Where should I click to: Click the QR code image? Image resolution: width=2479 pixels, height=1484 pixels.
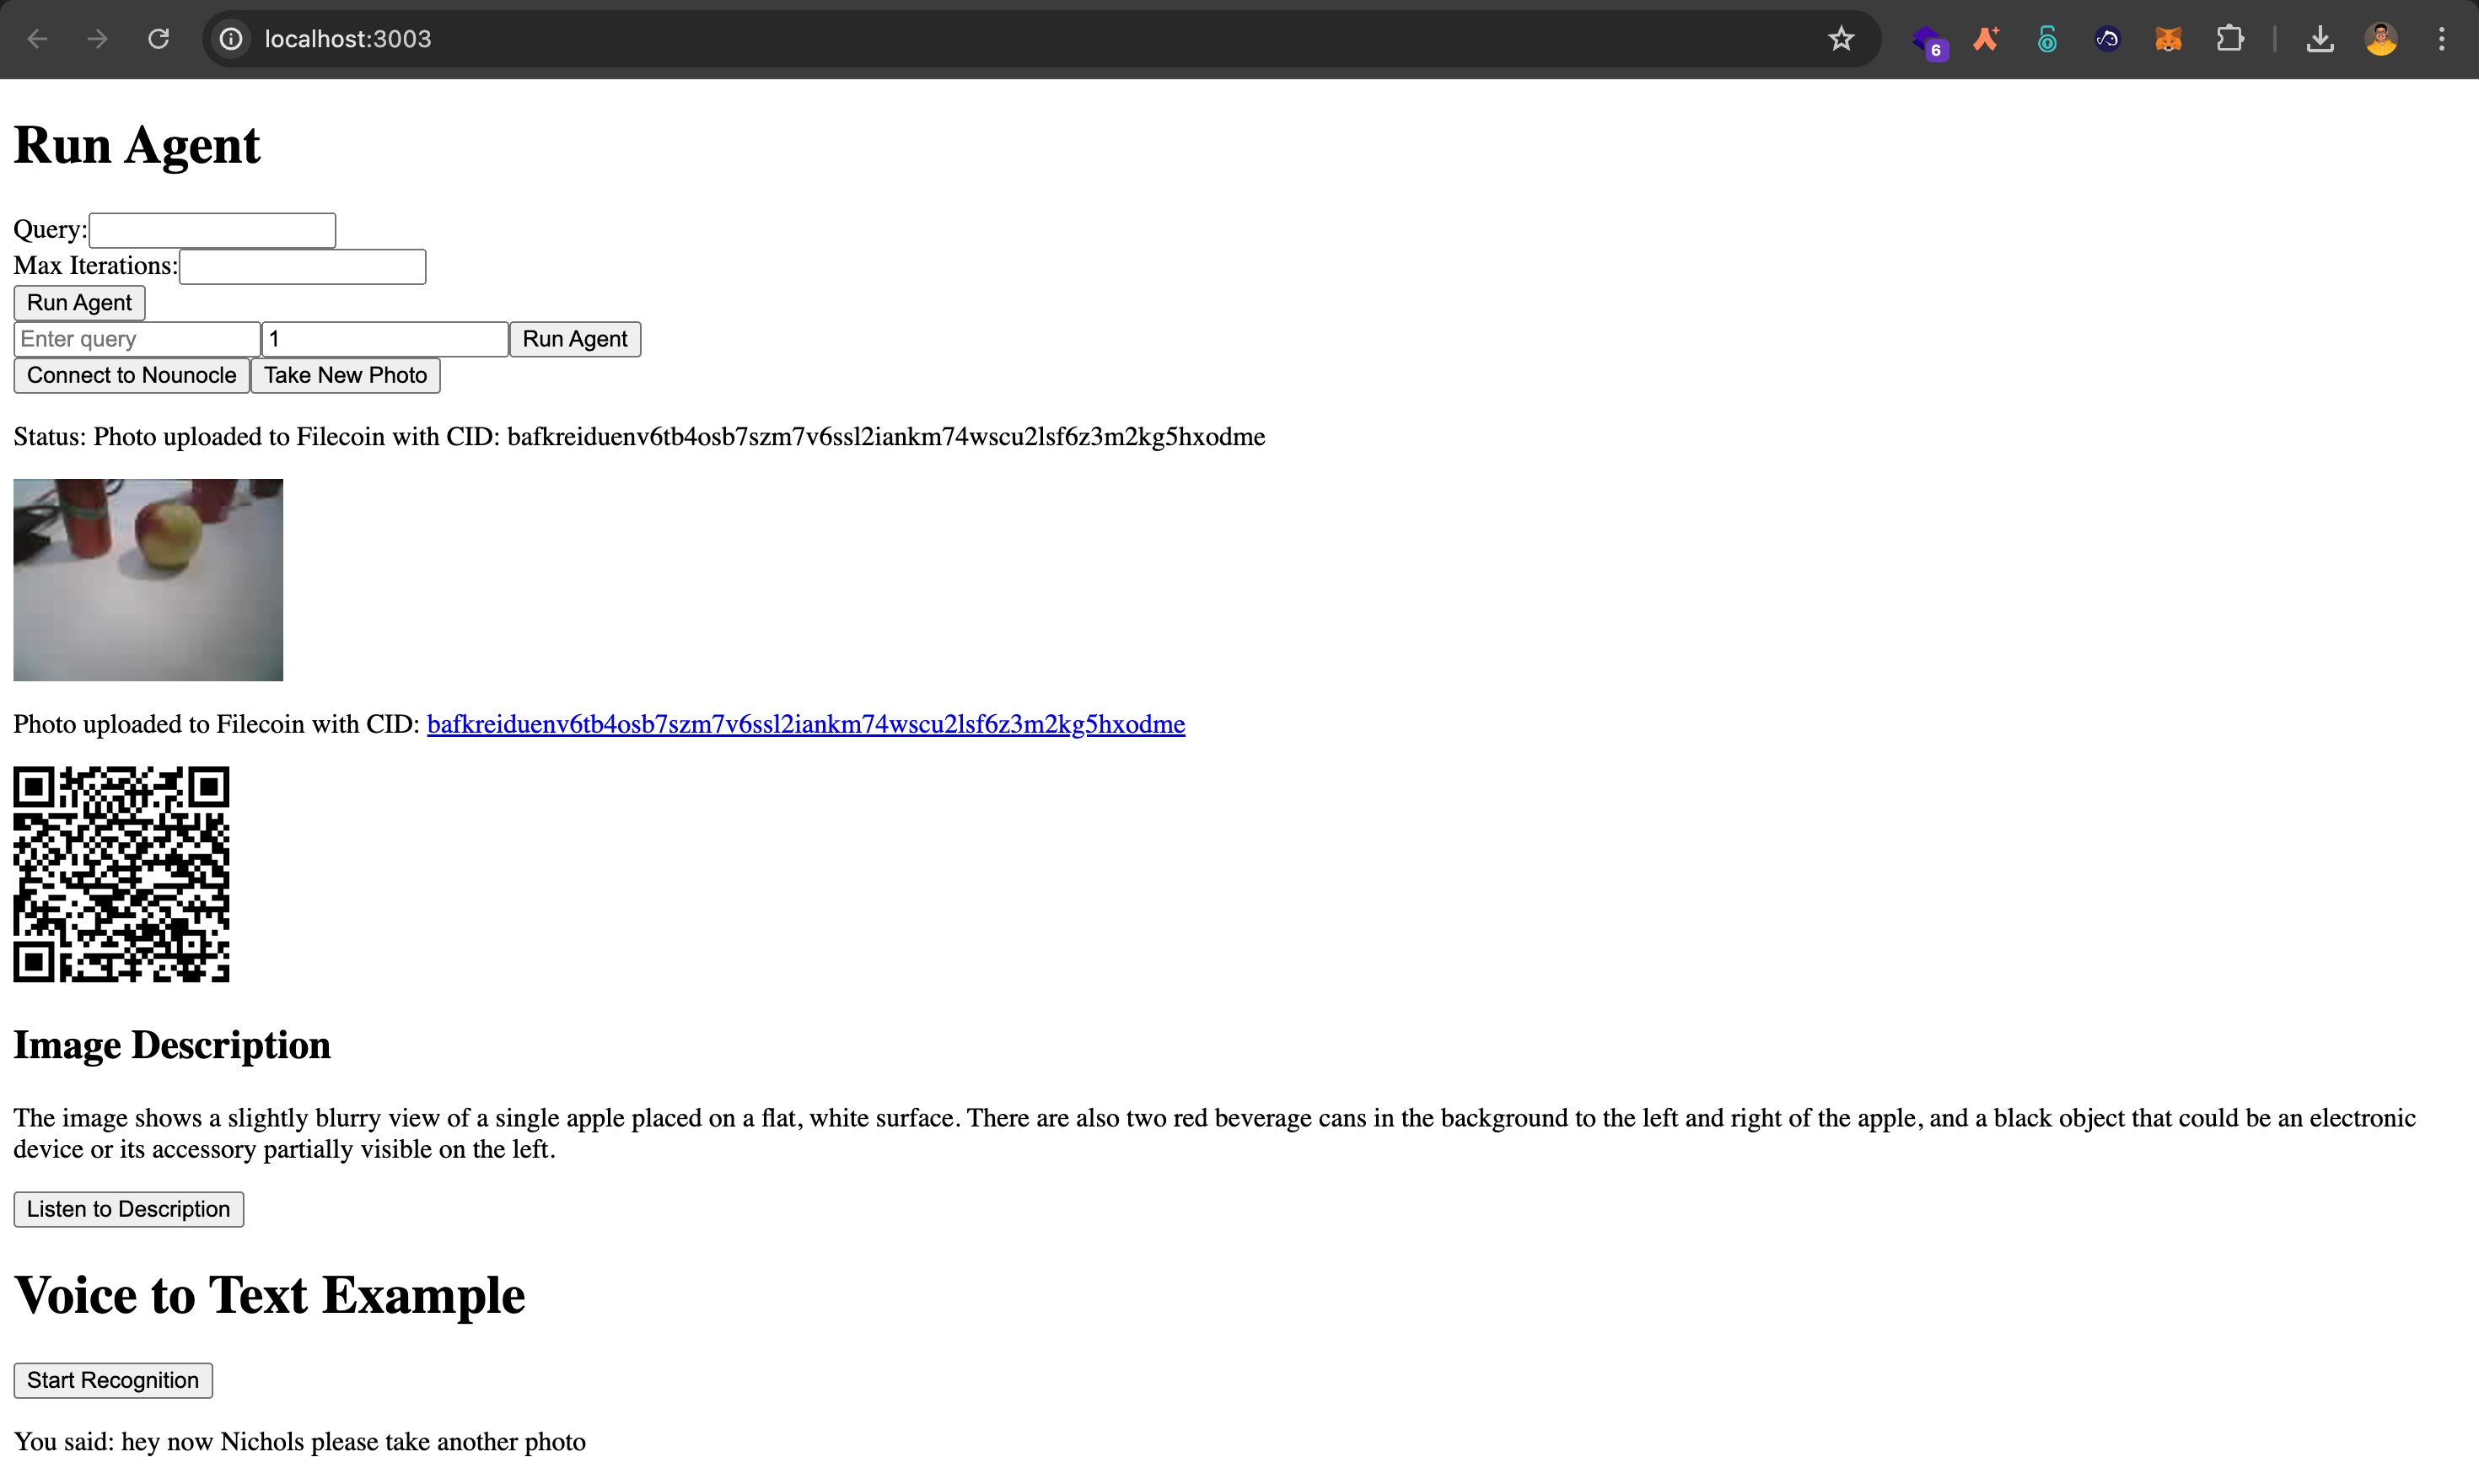tap(121, 874)
